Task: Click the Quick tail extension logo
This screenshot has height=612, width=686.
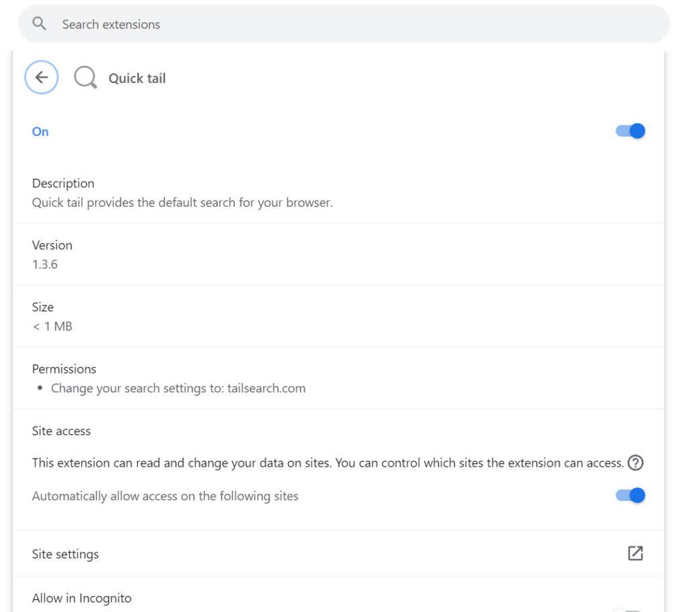Action: pyautogui.click(x=85, y=78)
